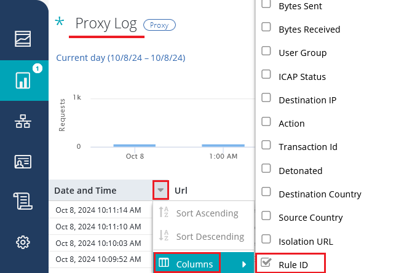396x273 pixels.
Task: Click the Sort Ascending A-Z icon
Action: point(164,213)
